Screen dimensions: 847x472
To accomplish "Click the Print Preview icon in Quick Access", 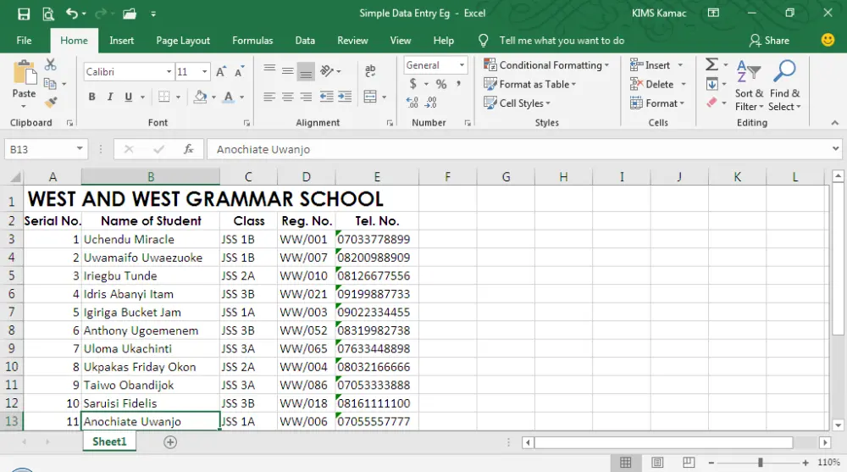I will tap(48, 14).
